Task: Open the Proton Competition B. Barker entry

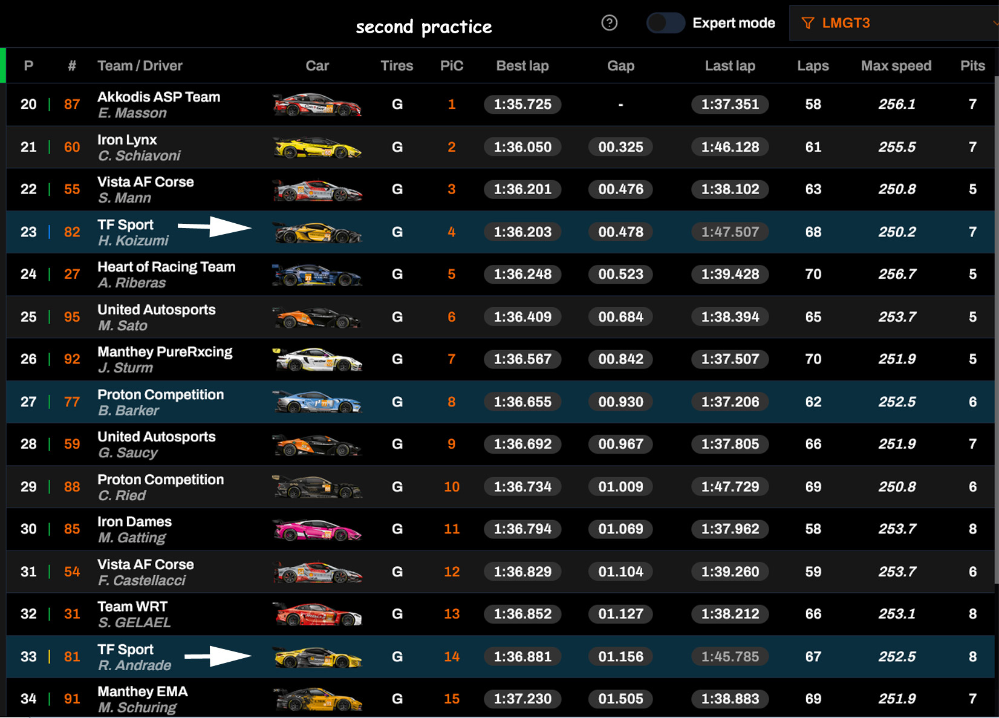Action: (160, 402)
